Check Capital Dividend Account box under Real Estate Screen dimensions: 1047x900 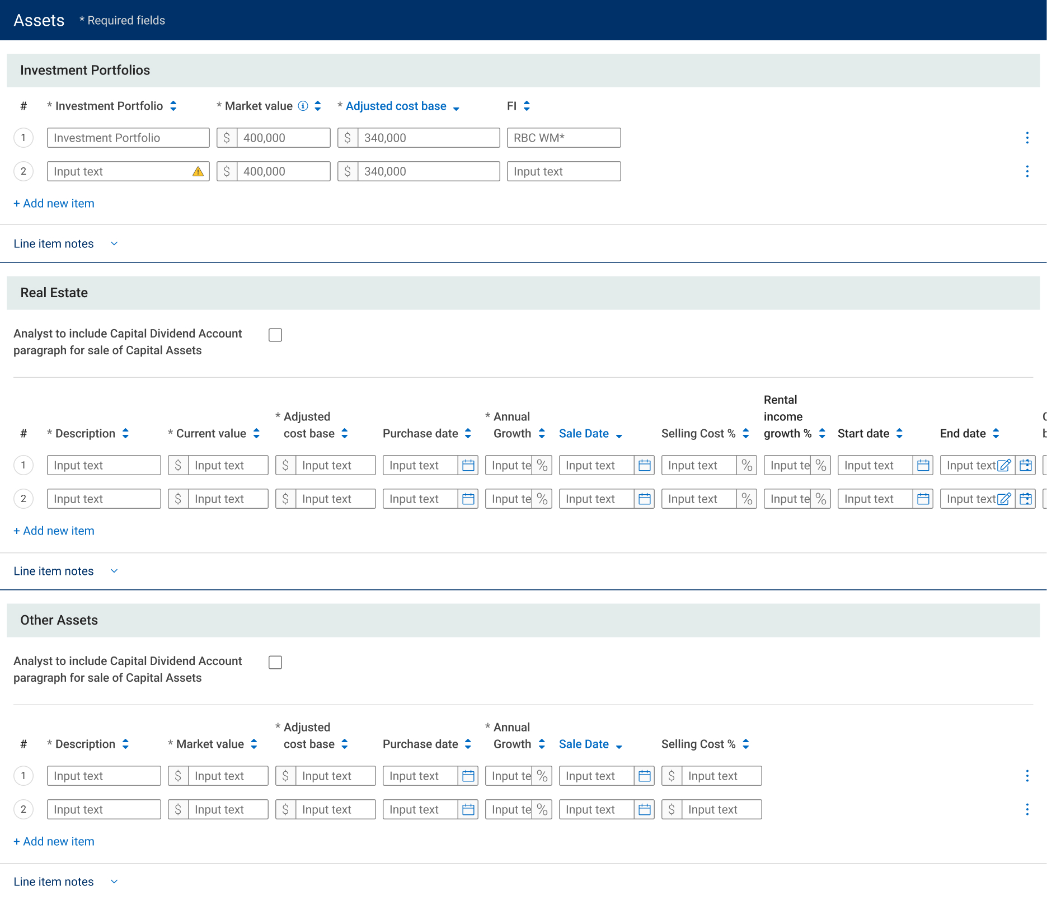275,335
